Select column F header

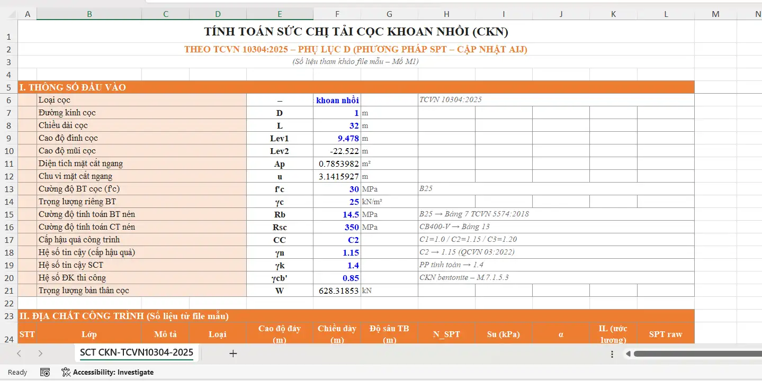(x=337, y=14)
